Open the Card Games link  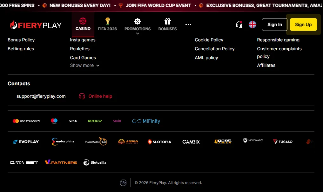click(x=83, y=58)
